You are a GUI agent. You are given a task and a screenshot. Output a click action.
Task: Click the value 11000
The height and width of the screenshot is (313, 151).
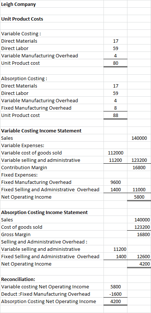[139, 190]
